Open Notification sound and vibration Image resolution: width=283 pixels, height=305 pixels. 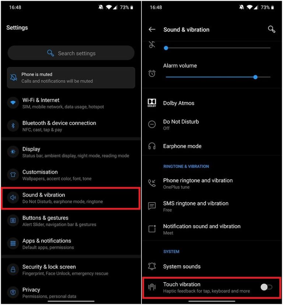212,229
